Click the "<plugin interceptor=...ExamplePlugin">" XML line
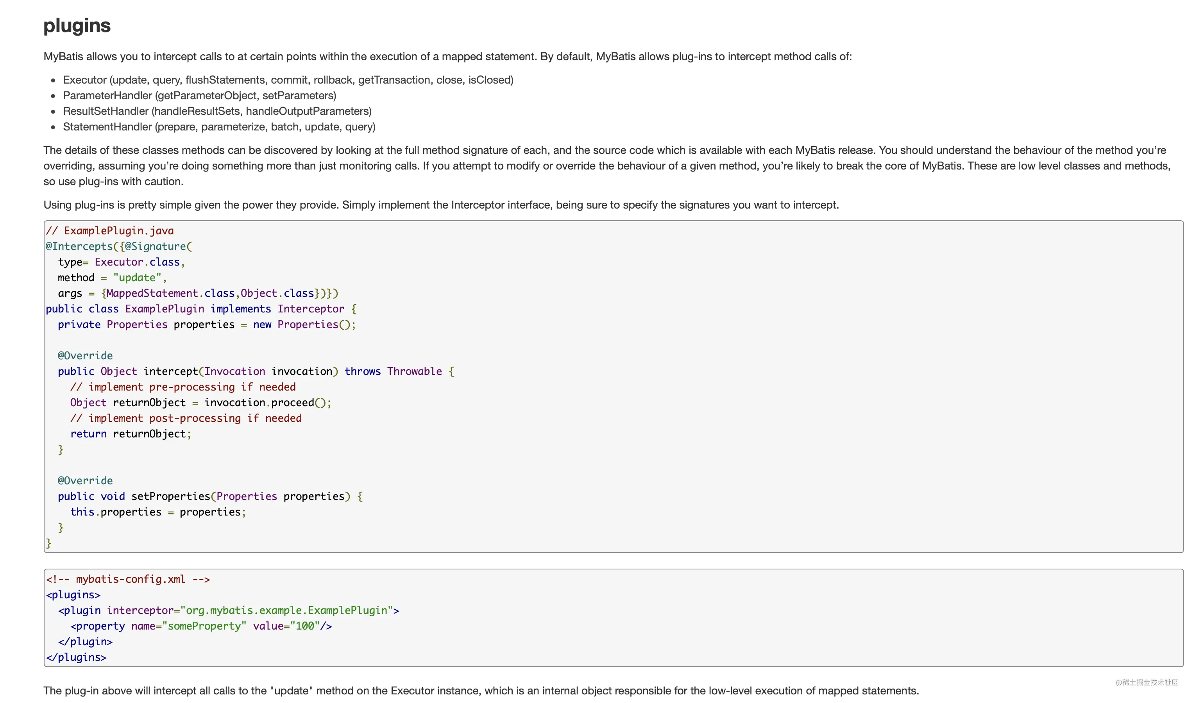Screen dimensions: 1195x703 pyautogui.click(x=229, y=610)
